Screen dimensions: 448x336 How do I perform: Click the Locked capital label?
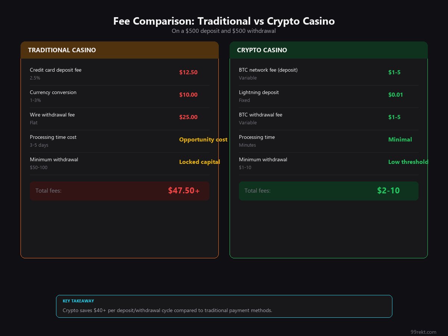[199, 162]
